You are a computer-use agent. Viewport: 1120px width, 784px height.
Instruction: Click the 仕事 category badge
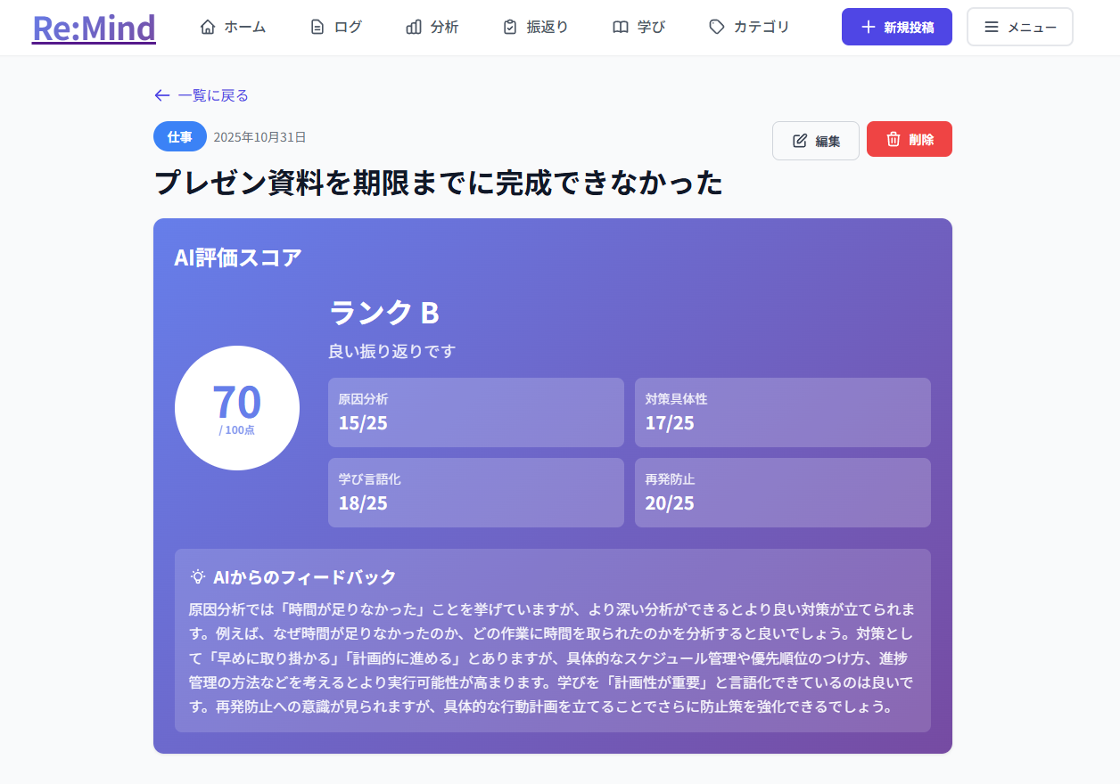point(180,136)
